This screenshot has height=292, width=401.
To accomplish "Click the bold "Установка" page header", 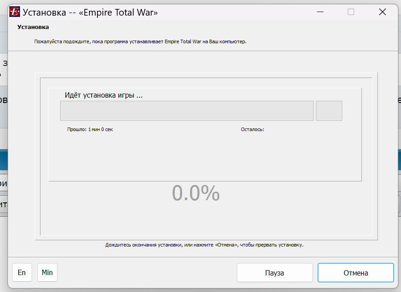I will click(33, 27).
